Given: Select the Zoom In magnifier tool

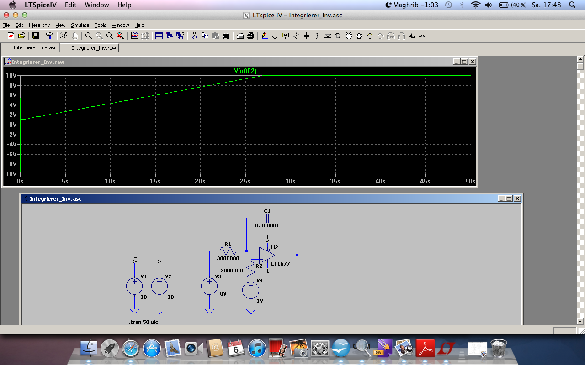Looking at the screenshot, I should click(89, 36).
